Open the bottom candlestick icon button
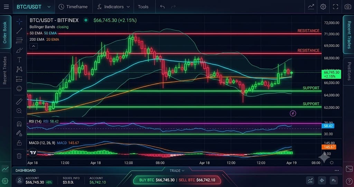This screenshot has width=354, height=187. [x=334, y=180]
